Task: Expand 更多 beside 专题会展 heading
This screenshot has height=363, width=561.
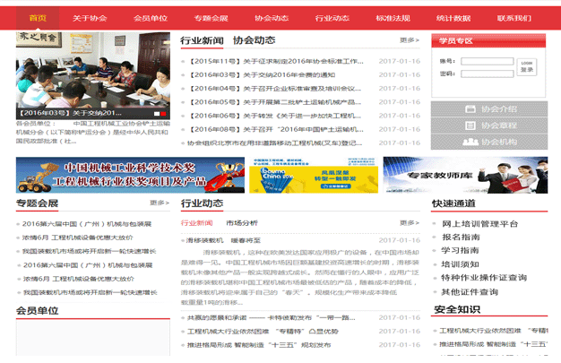Action: (x=159, y=203)
